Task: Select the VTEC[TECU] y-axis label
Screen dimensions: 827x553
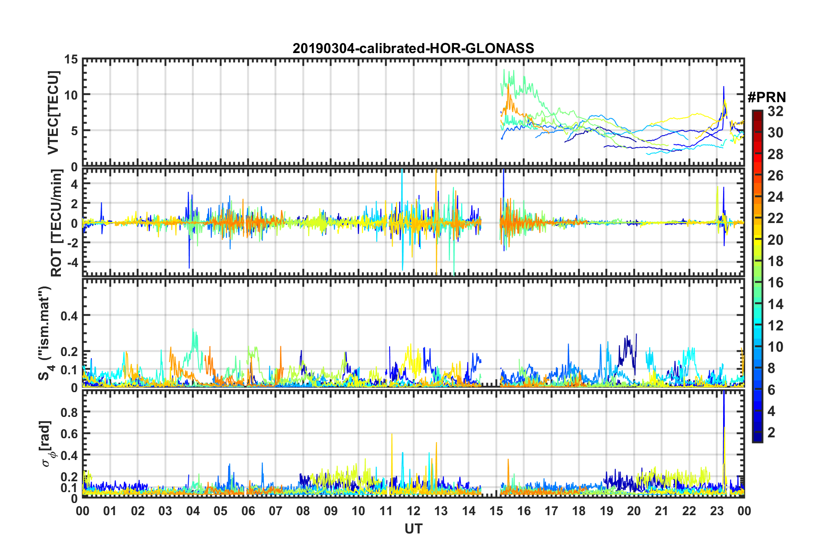Action: (x=53, y=113)
